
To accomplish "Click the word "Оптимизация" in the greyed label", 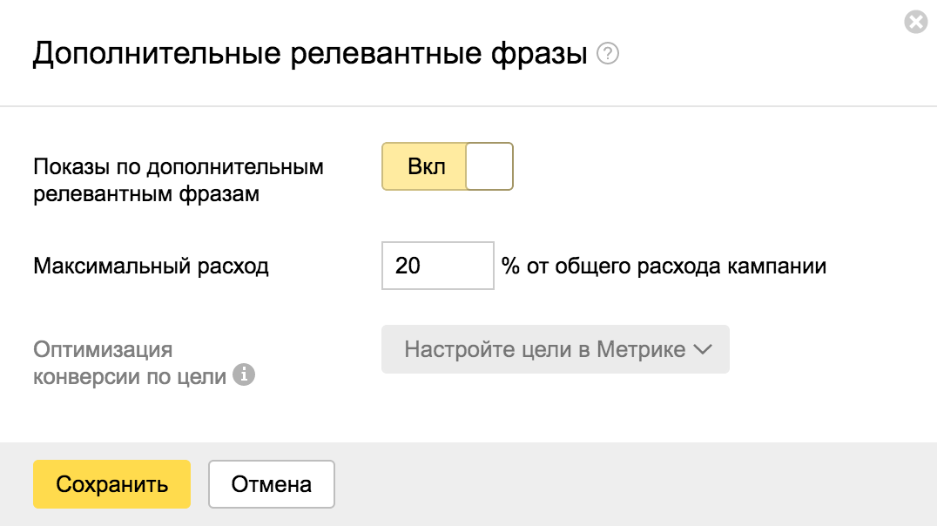I will tap(103, 350).
